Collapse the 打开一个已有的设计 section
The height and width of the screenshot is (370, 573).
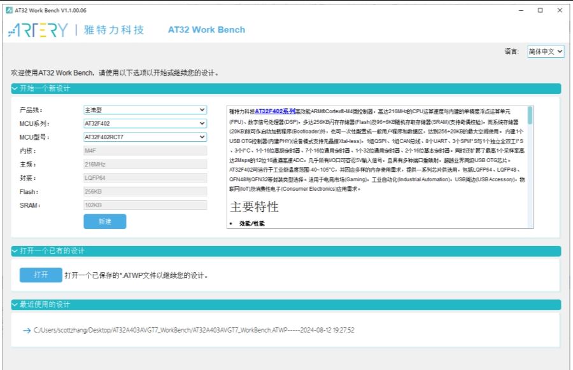coord(286,251)
